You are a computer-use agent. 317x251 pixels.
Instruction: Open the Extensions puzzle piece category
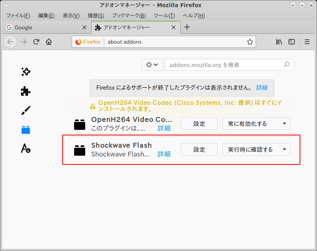pyautogui.click(x=26, y=91)
